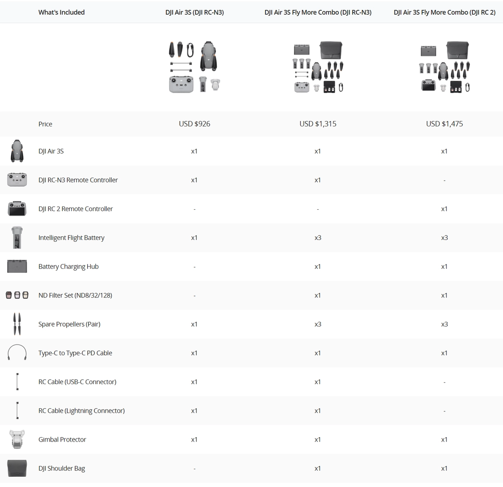Click the Type-C PD Cable icon
The width and height of the screenshot is (503, 487).
[x=17, y=353]
